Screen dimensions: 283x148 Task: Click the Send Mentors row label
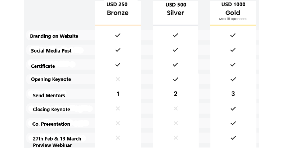tap(49, 95)
